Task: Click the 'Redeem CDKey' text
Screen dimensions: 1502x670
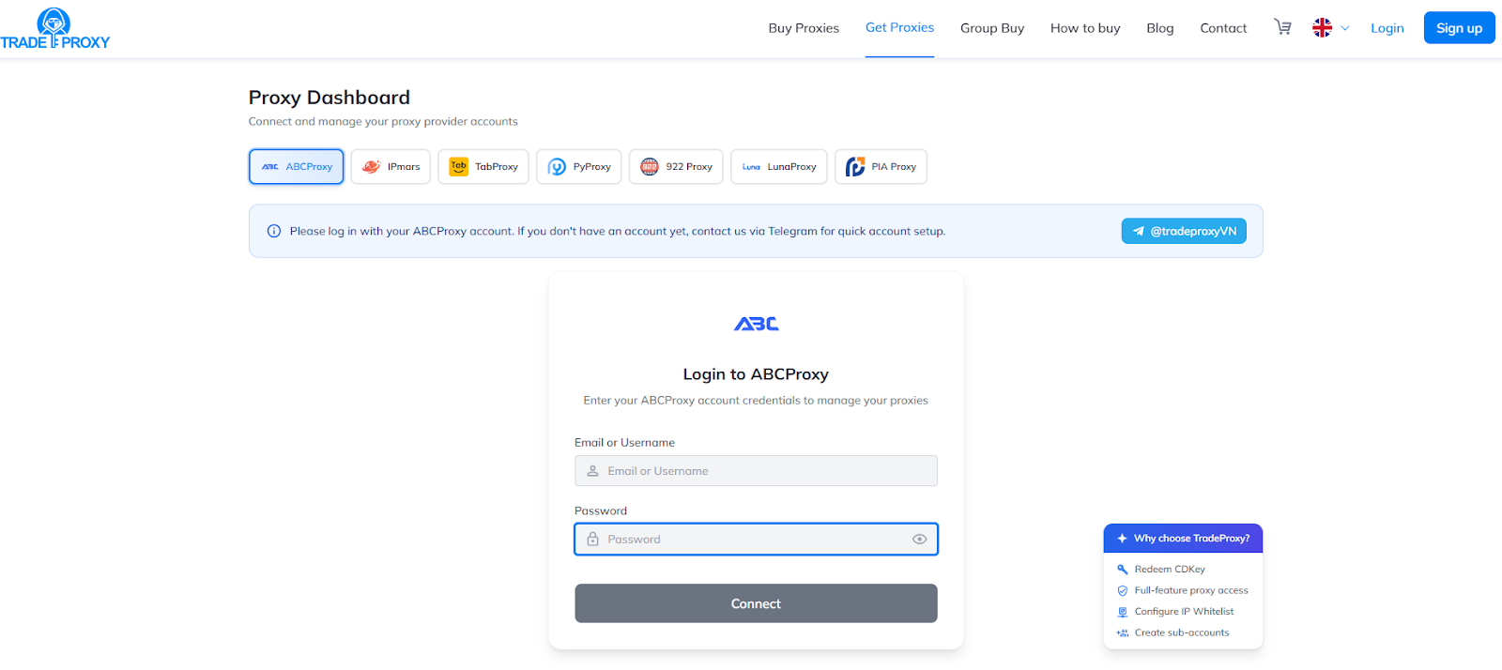Action: tap(1170, 570)
